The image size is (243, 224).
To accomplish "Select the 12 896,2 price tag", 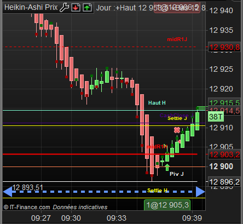I will click(x=224, y=182).
